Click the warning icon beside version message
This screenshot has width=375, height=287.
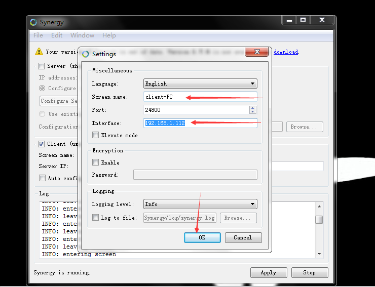pos(39,52)
